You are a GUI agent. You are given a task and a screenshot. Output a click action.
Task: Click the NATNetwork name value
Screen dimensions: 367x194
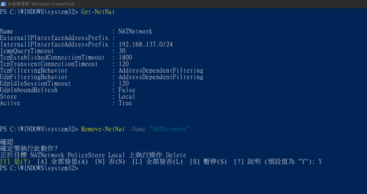click(x=135, y=31)
